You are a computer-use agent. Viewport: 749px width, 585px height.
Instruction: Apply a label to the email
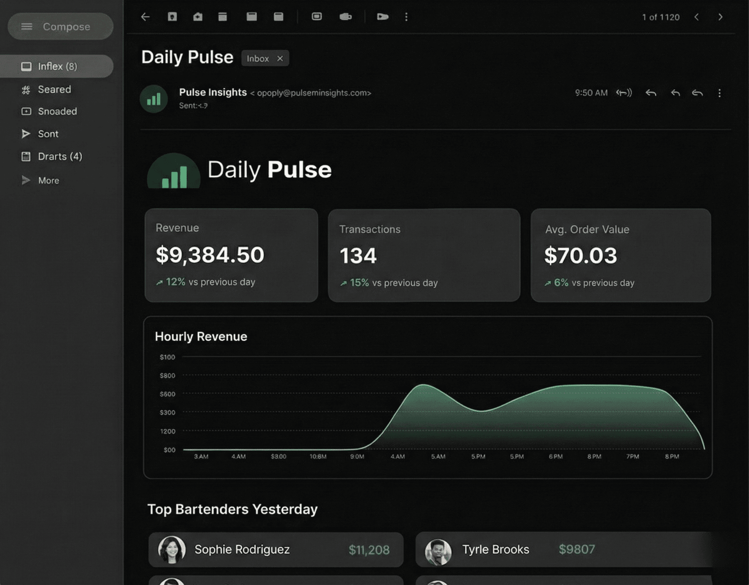point(346,17)
